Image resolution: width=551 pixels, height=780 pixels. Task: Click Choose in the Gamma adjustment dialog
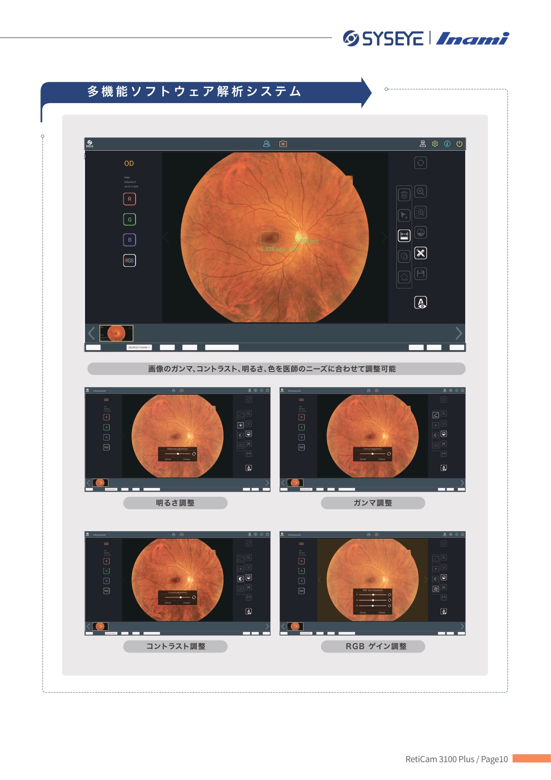click(x=382, y=459)
